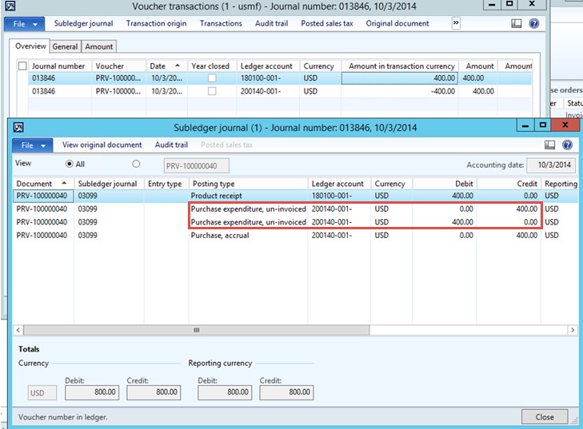Open File menu in Subledger journal
The image size is (583, 429).
pos(33,145)
